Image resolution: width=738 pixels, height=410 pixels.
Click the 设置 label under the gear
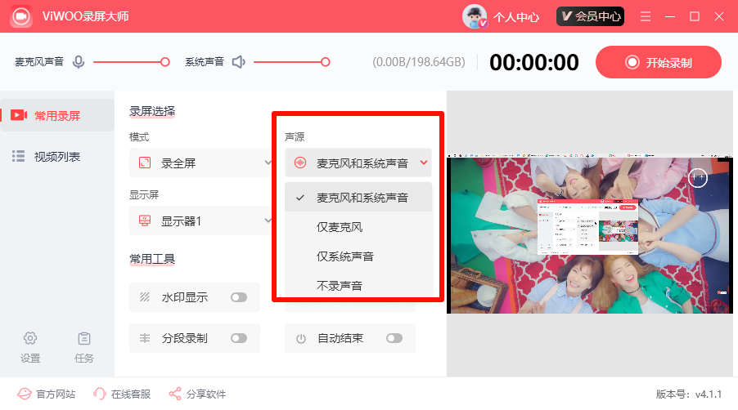tap(30, 358)
